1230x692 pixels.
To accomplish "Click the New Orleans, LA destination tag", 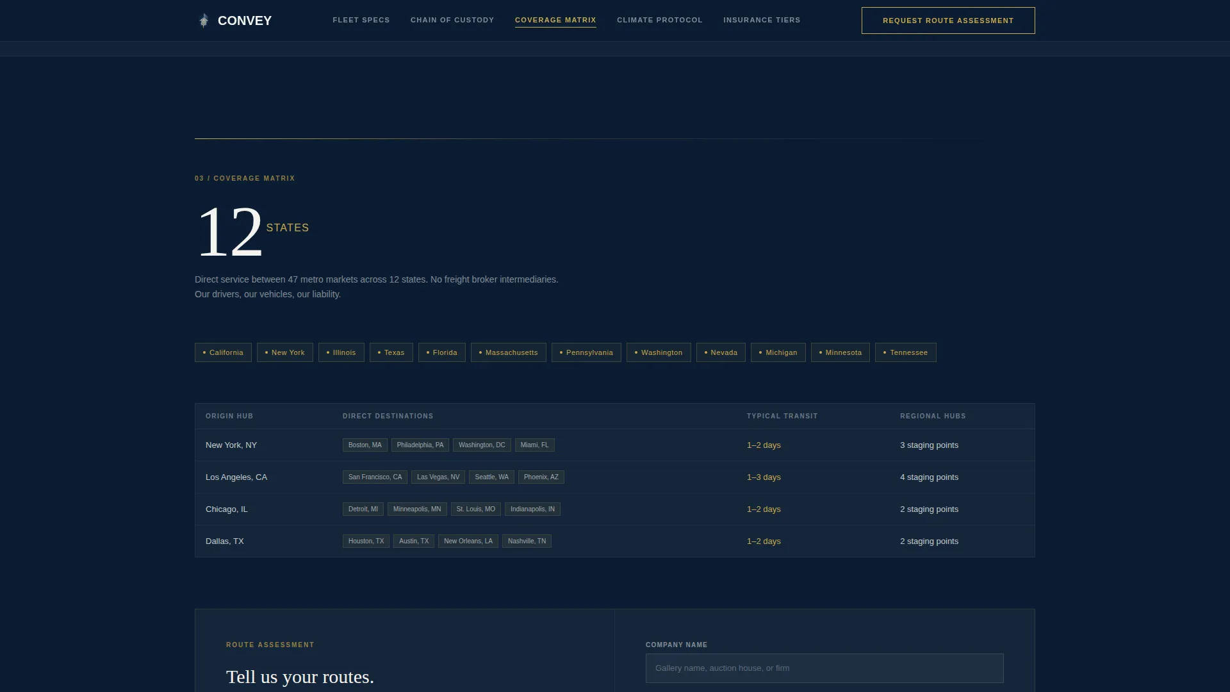I will click(468, 541).
